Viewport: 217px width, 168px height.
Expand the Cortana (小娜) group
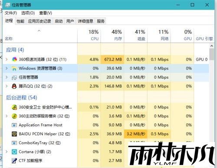click(x=7, y=152)
